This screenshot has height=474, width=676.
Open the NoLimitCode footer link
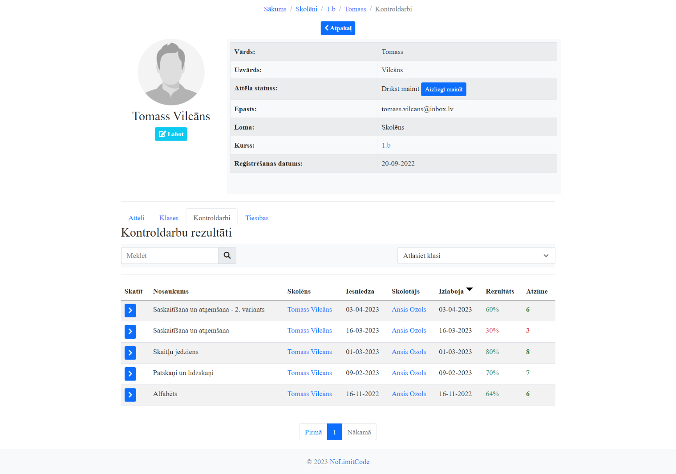(x=349, y=462)
